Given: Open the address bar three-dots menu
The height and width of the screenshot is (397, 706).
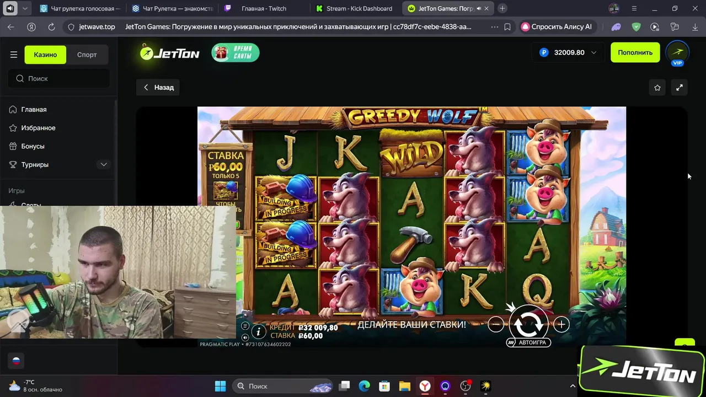Looking at the screenshot, I should [x=494, y=26].
